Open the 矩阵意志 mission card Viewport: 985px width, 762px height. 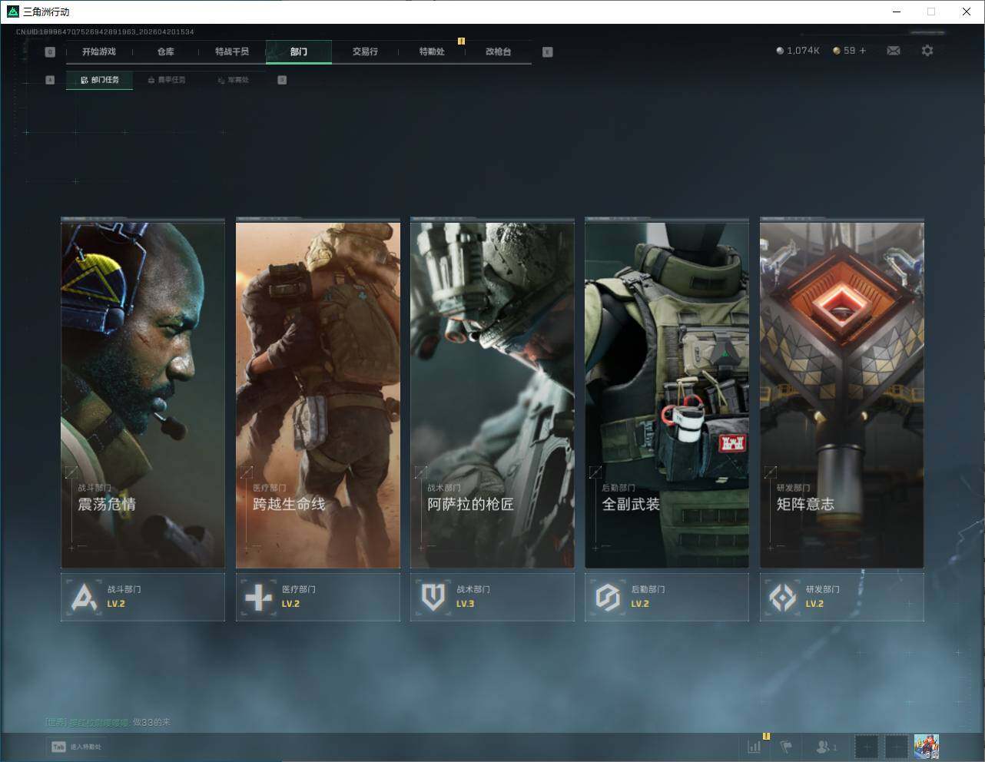(x=842, y=394)
